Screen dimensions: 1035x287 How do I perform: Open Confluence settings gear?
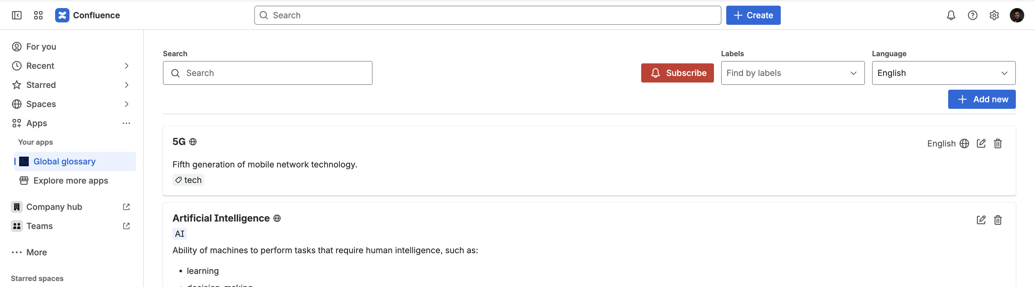(994, 15)
